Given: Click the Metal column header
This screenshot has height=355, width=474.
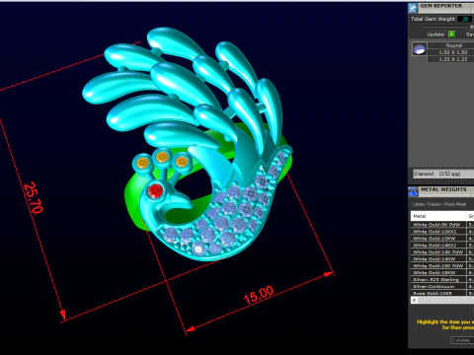Looking at the screenshot, I should tap(438, 216).
